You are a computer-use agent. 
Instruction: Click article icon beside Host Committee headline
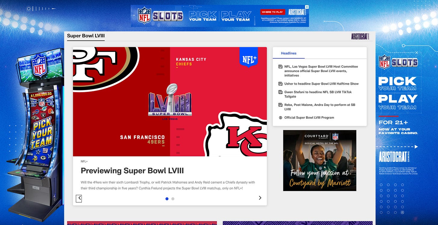tap(280, 67)
